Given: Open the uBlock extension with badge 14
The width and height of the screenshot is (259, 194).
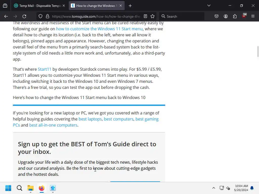Looking at the screenshot, I should tap(244, 16).
